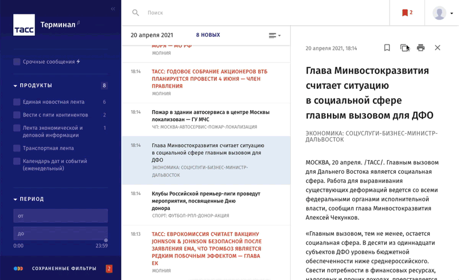Check Транспортная лента
This screenshot has width=459, height=280.
pyautogui.click(x=17, y=148)
